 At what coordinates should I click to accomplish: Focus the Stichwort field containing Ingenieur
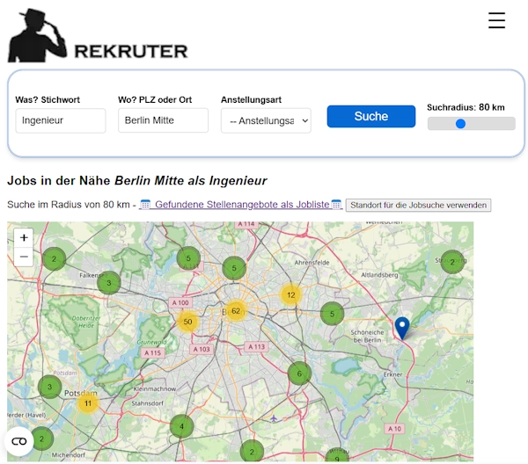[x=61, y=120]
